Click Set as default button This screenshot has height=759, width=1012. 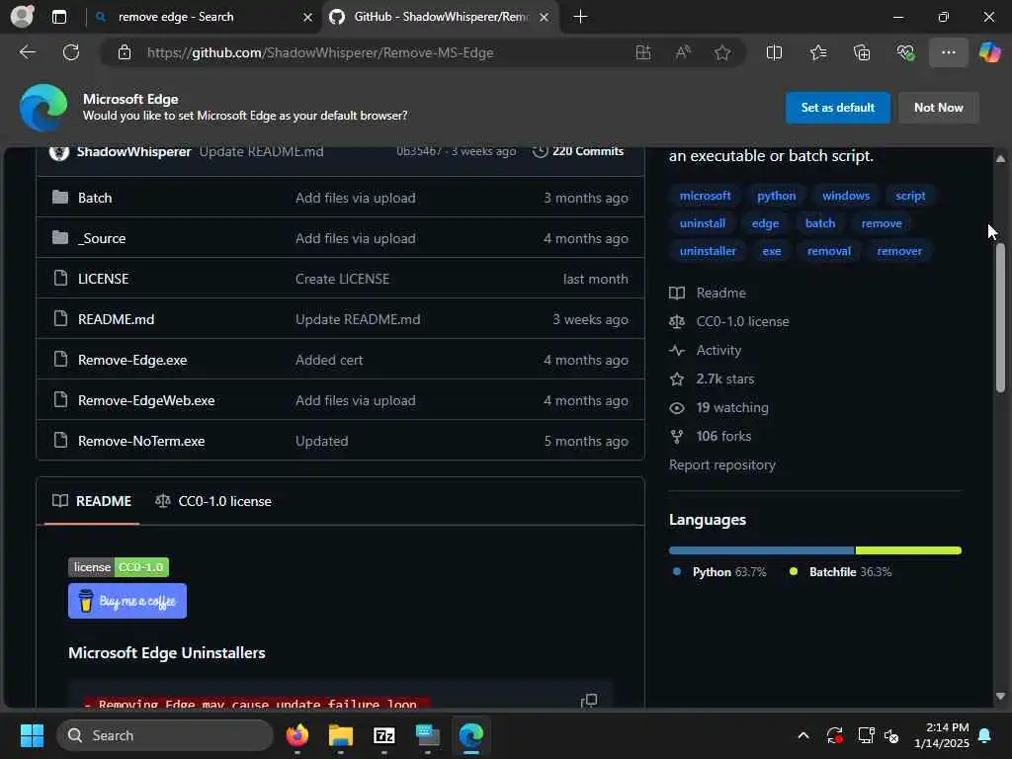pos(837,107)
